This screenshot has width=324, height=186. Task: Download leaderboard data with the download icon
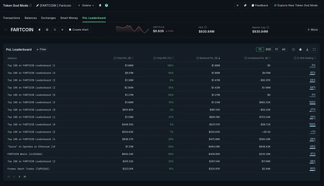307,50
